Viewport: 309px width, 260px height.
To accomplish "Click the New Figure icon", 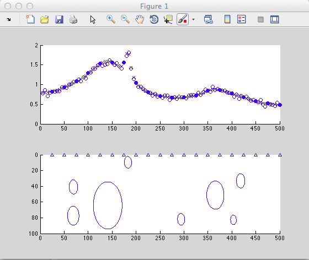I will pos(30,19).
